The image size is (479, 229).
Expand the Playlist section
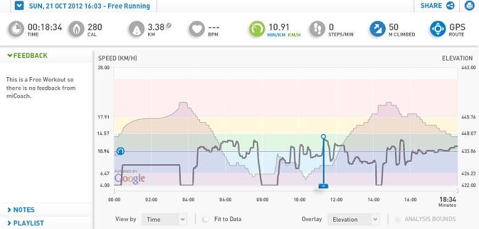(x=26, y=223)
